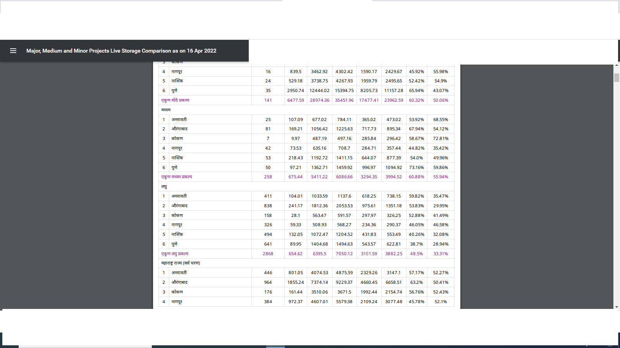Click the count 838 in minor औरंगाबाद row
Image resolution: width=620 pixels, height=348 pixels.
coord(268,206)
